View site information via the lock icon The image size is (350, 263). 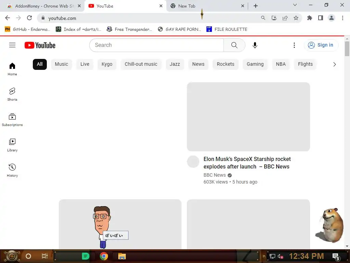[x=43, y=18]
